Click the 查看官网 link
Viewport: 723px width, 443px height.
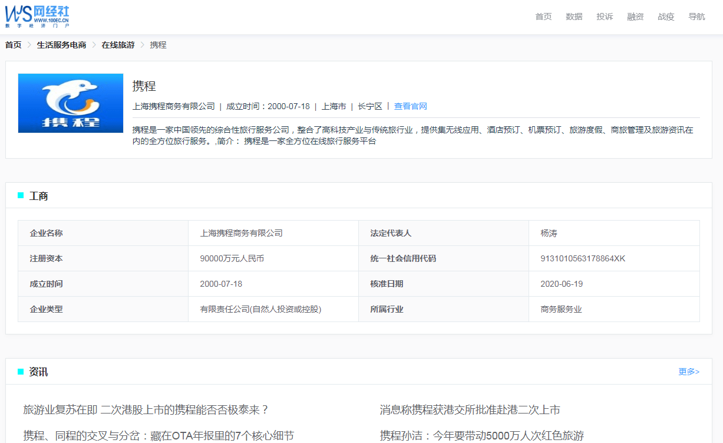(x=410, y=106)
